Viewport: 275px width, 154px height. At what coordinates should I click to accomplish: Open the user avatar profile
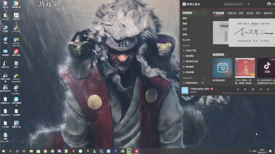[x=269, y=4]
